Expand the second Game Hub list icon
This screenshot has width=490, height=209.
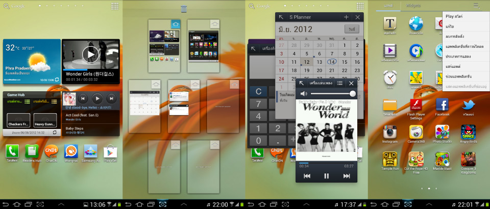point(54,101)
